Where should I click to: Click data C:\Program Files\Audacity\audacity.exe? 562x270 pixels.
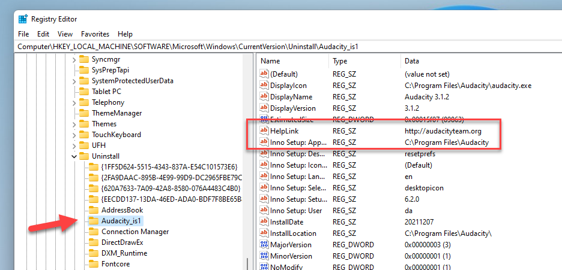pyautogui.click(x=468, y=86)
